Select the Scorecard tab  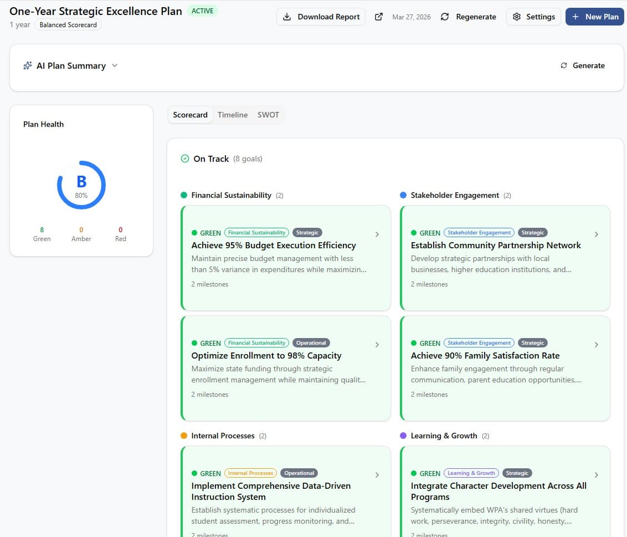191,115
